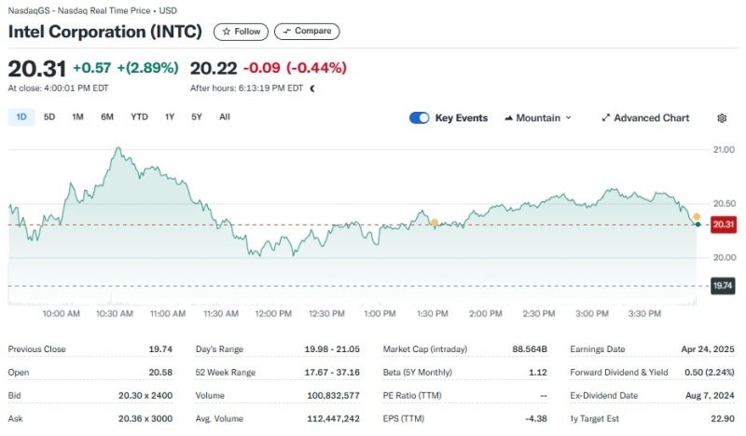Image resolution: width=746 pixels, height=436 pixels.
Task: Open the Compare button
Action: (307, 32)
